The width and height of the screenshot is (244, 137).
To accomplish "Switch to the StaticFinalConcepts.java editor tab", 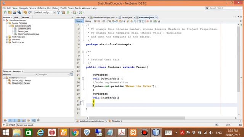I will pyautogui.click(x=104, y=18).
